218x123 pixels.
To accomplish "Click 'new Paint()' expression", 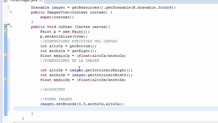I will pyautogui.click(x=75, y=32).
